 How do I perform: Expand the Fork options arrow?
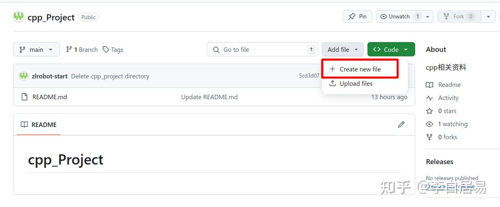488,17
